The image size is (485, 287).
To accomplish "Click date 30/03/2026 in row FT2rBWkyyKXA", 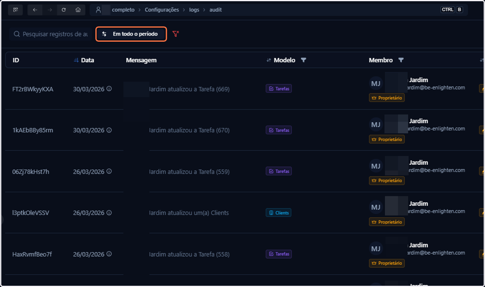I will click(x=89, y=89).
